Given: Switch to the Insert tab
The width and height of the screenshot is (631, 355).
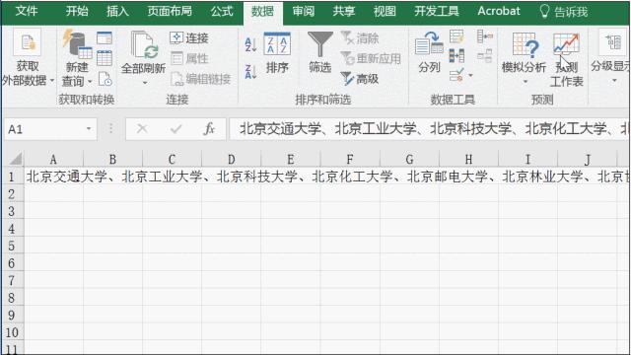Looking at the screenshot, I should click(117, 11).
